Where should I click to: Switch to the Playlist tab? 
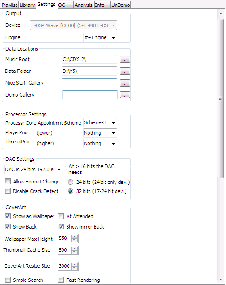10,5
